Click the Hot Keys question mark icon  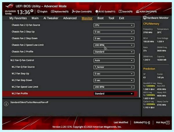tap(168, 122)
